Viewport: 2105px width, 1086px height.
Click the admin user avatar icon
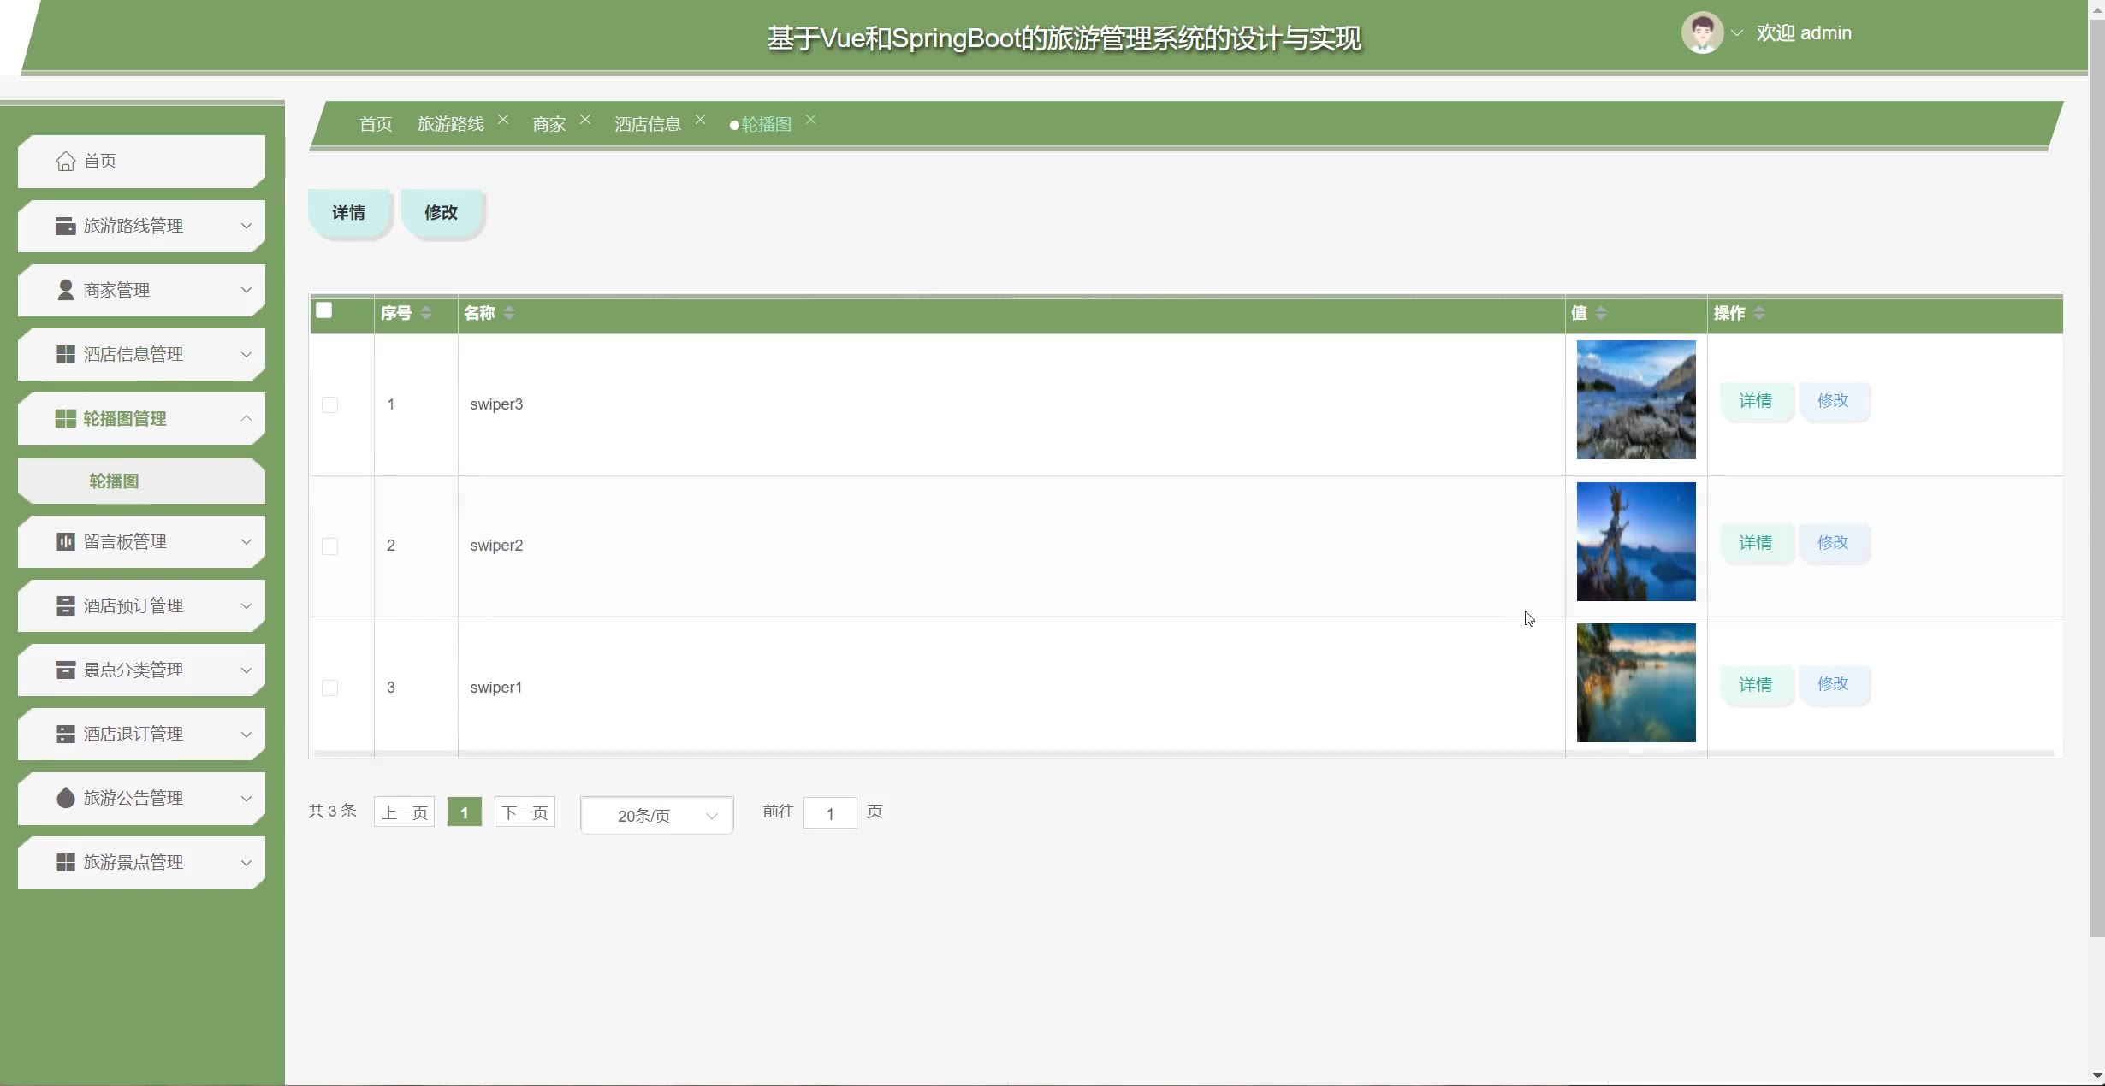pos(1701,33)
